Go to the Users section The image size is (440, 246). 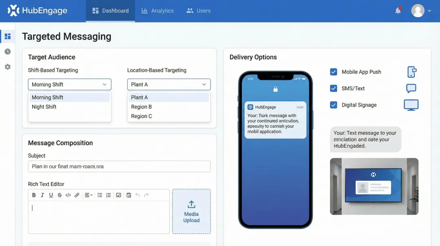(x=198, y=11)
